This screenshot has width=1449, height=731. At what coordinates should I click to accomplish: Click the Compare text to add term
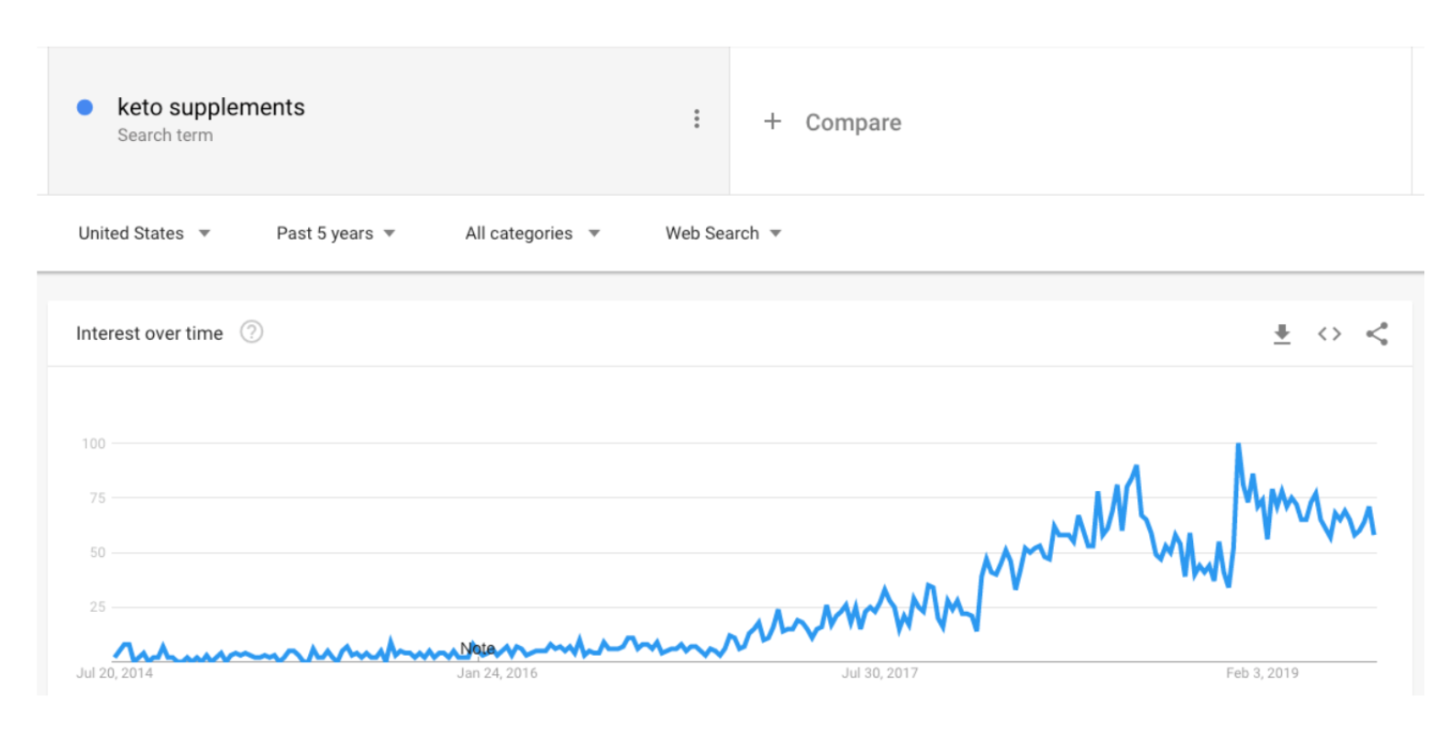853,122
